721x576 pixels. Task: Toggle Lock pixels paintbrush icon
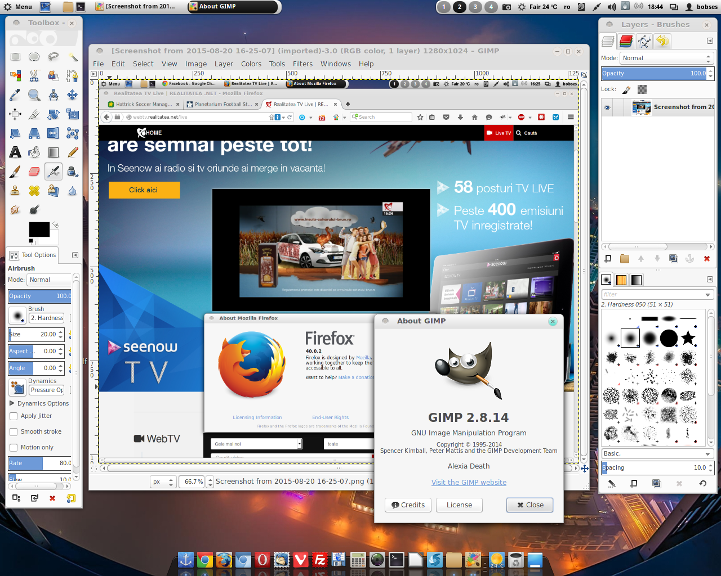(626, 89)
